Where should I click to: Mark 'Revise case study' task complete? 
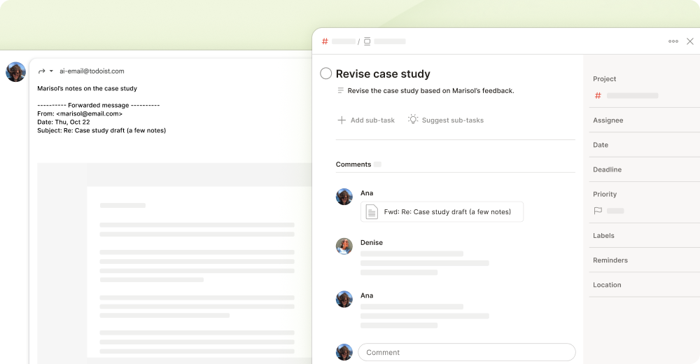pyautogui.click(x=326, y=73)
